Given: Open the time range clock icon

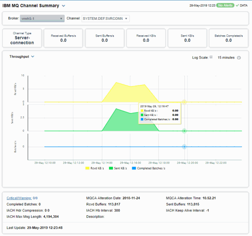Looking at the screenshot, I should [239, 57].
